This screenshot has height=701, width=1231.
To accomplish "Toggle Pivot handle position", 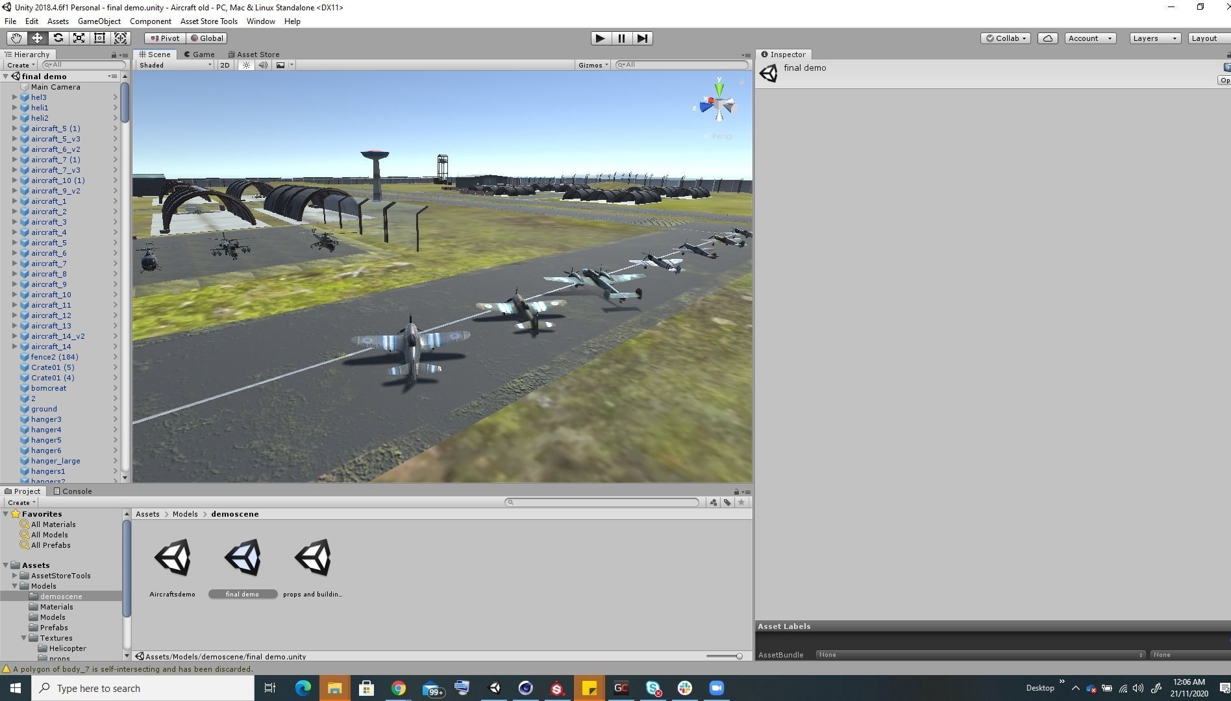I will [x=164, y=38].
